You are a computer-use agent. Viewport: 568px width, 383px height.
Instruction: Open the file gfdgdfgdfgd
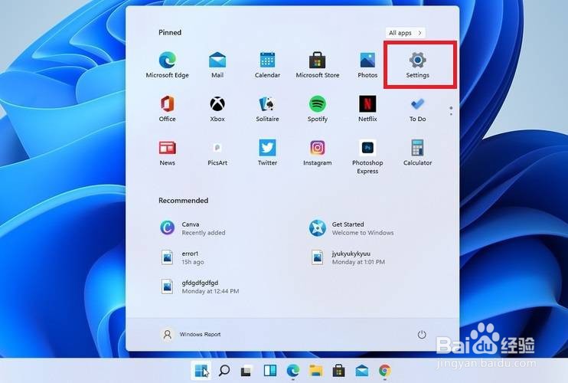[200, 286]
